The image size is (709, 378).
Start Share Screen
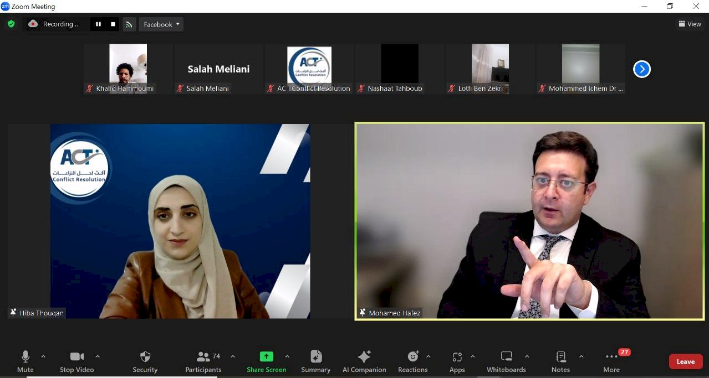click(x=267, y=361)
